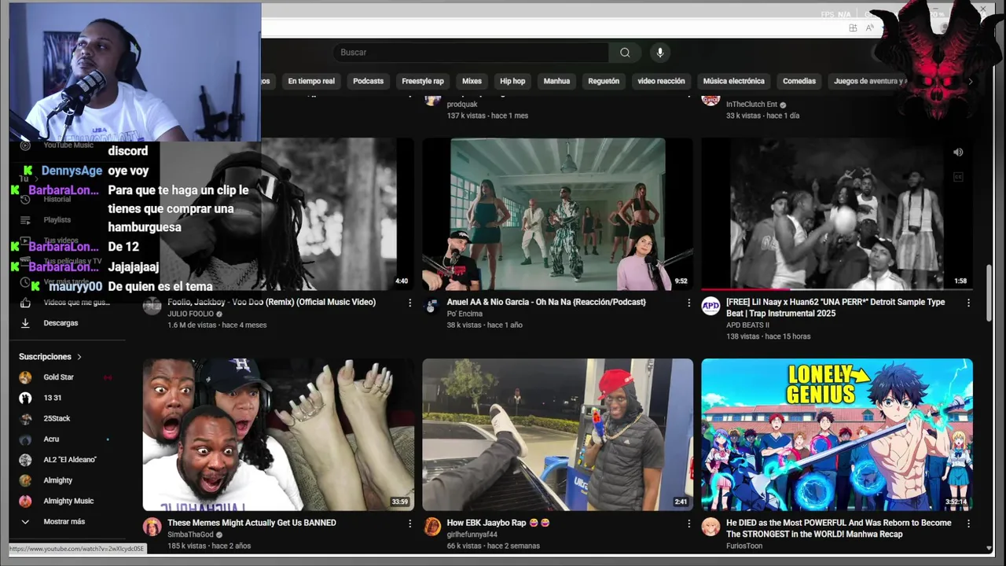Select the Podcasts chip
Viewport: 1006px width, 566px height.
pyautogui.click(x=368, y=81)
